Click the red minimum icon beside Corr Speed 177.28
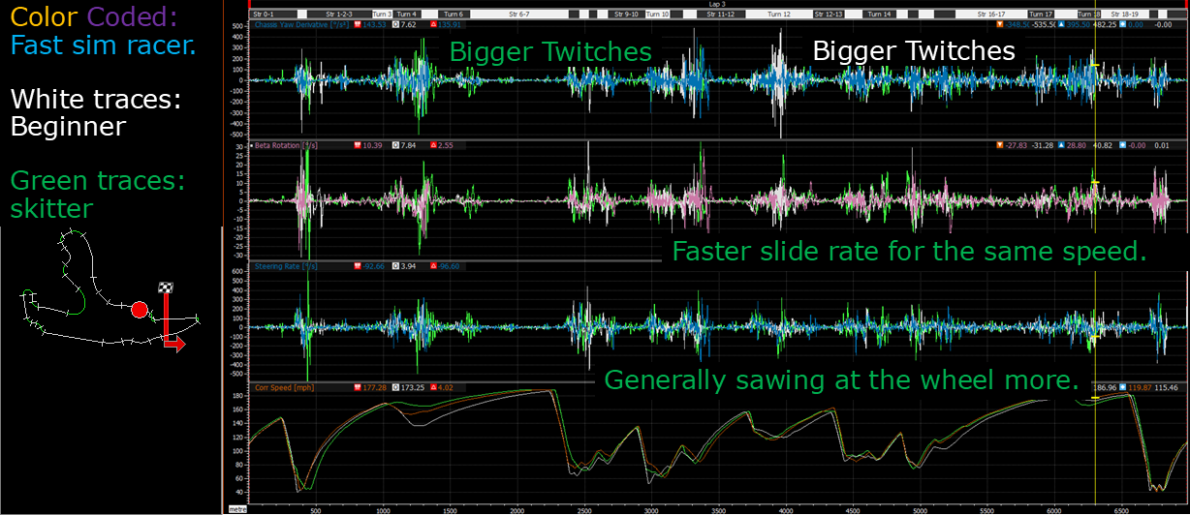This screenshot has width=1190, height=515. point(358,387)
